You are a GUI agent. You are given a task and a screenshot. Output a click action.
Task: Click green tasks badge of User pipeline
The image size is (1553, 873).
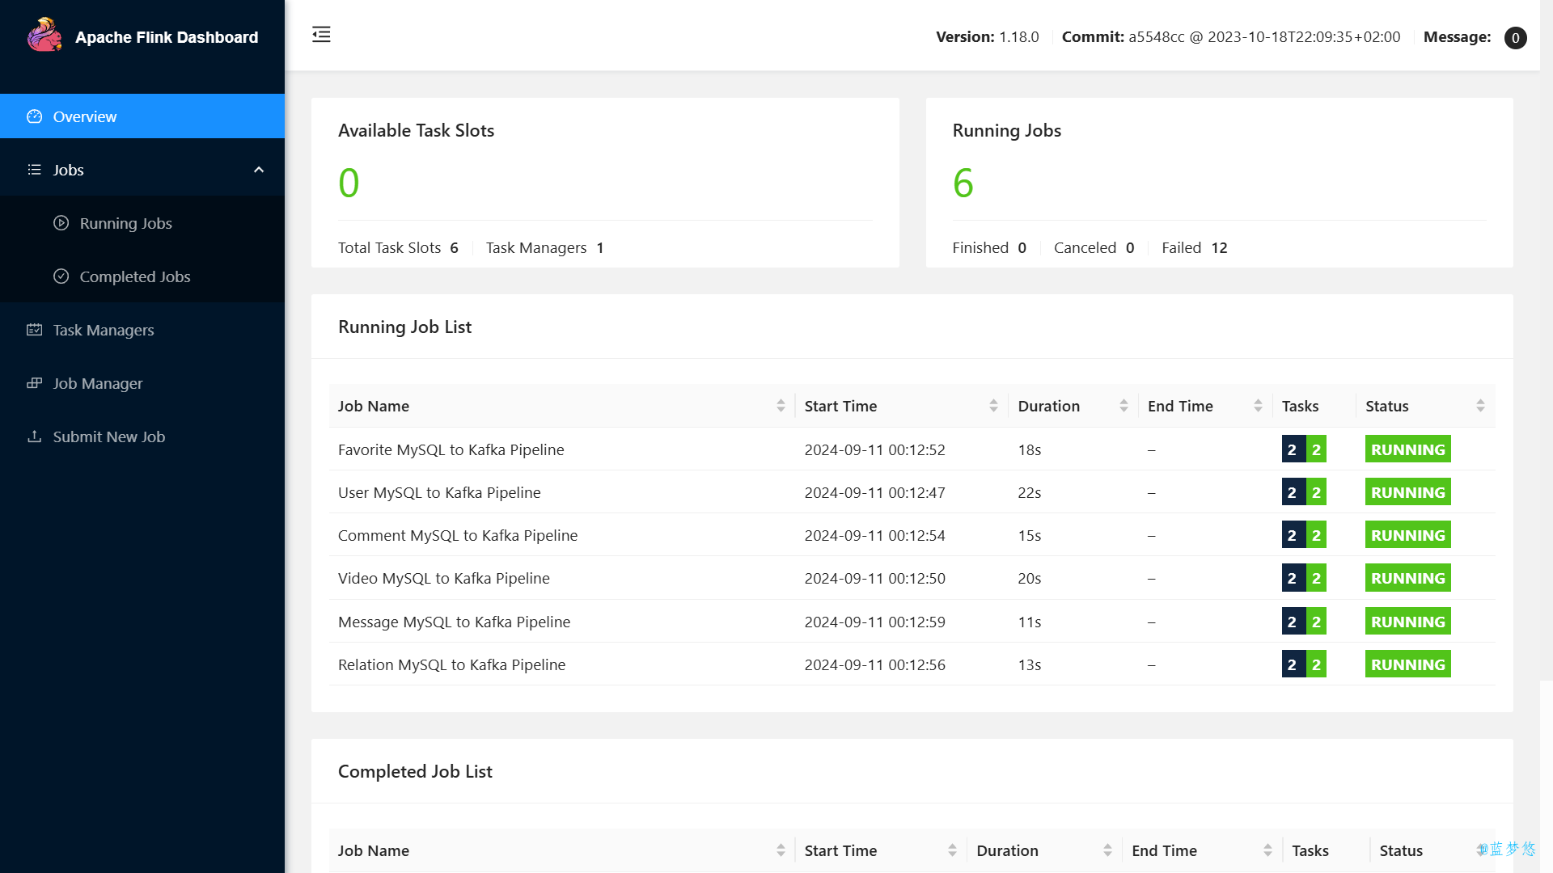pos(1316,492)
